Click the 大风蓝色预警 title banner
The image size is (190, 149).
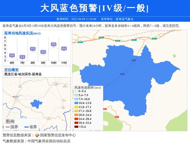(95, 8)
